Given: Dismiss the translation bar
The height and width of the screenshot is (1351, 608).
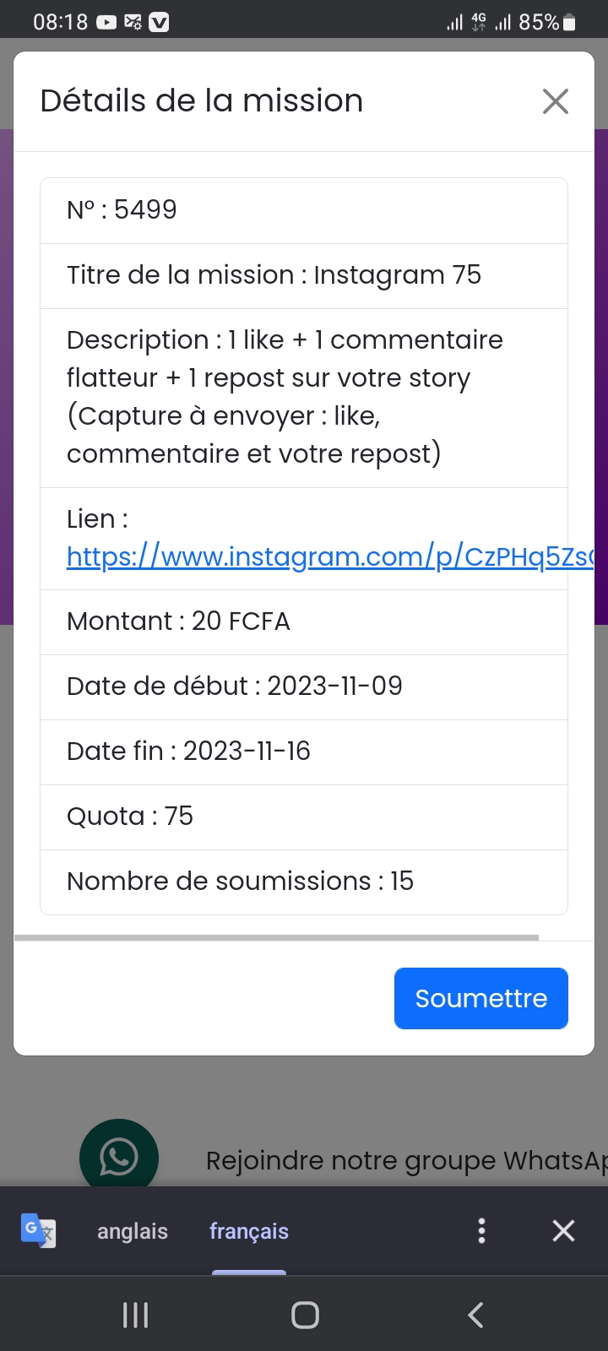Looking at the screenshot, I should click(x=563, y=1230).
